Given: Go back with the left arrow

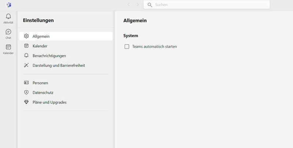Looking at the screenshot, I should coord(129,5).
